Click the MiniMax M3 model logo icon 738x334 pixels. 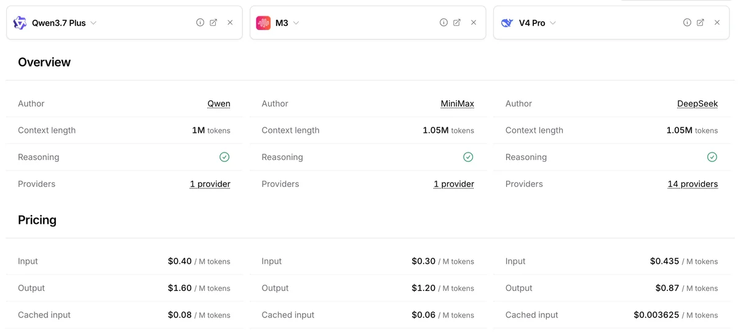pos(263,23)
